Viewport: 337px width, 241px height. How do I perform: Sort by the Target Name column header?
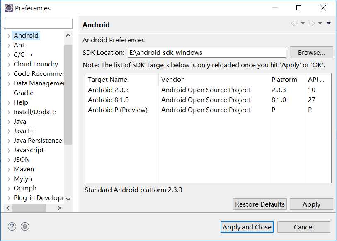click(x=121, y=80)
